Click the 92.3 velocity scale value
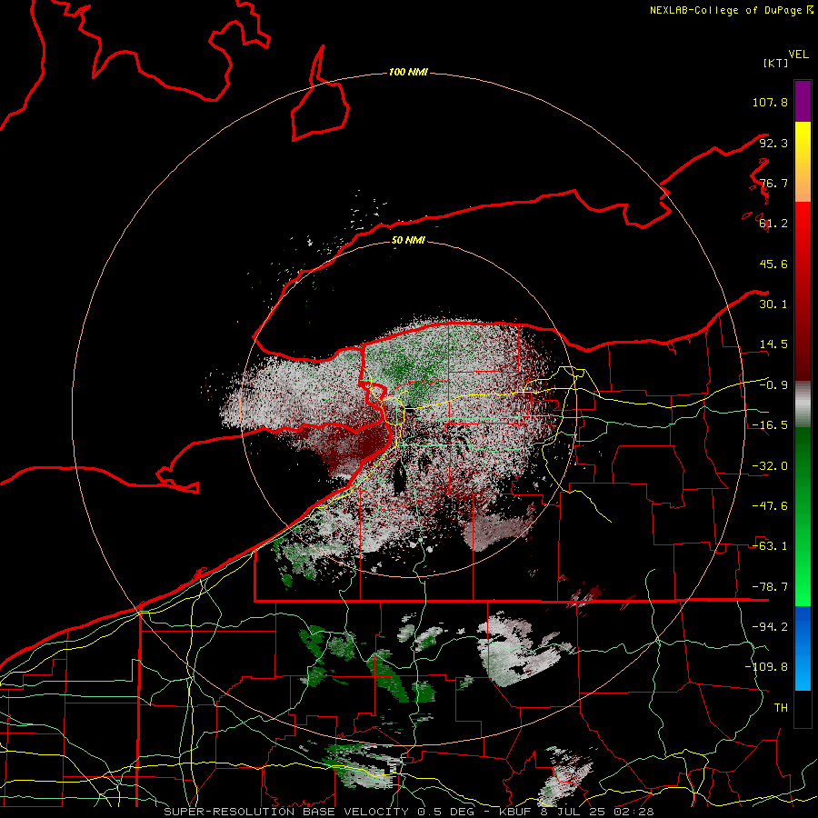This screenshot has height=818, width=818. click(773, 143)
